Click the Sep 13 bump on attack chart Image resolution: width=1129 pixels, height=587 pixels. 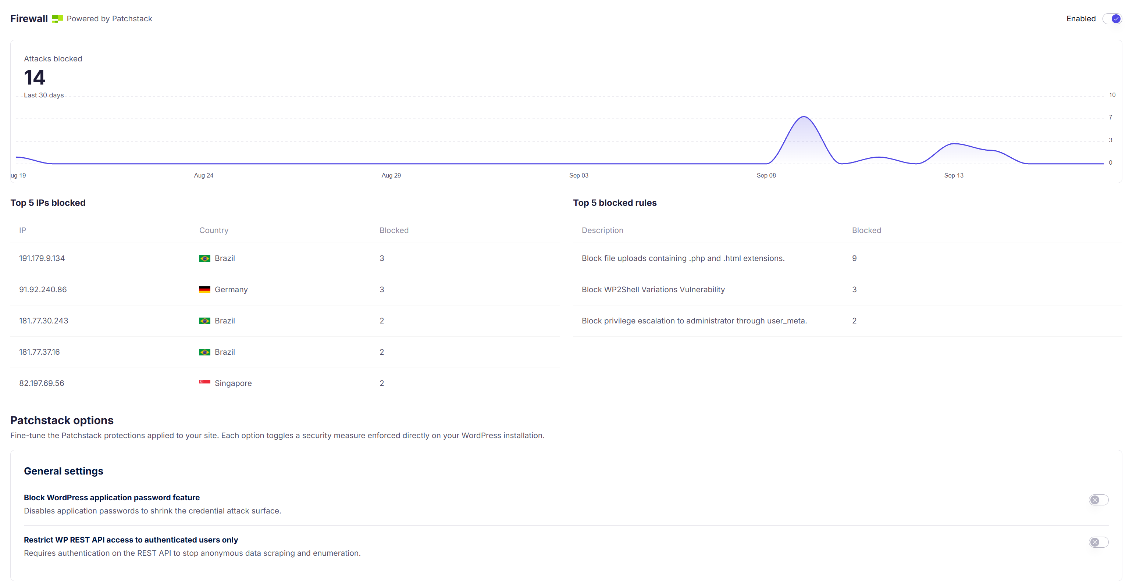pyautogui.click(x=955, y=144)
